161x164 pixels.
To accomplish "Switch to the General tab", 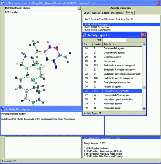I will (96, 13).
